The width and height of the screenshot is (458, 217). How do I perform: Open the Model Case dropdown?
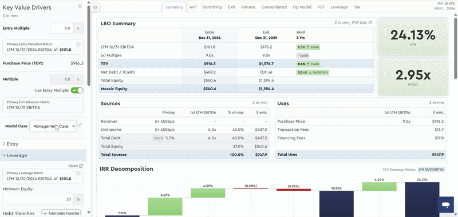coord(53,126)
